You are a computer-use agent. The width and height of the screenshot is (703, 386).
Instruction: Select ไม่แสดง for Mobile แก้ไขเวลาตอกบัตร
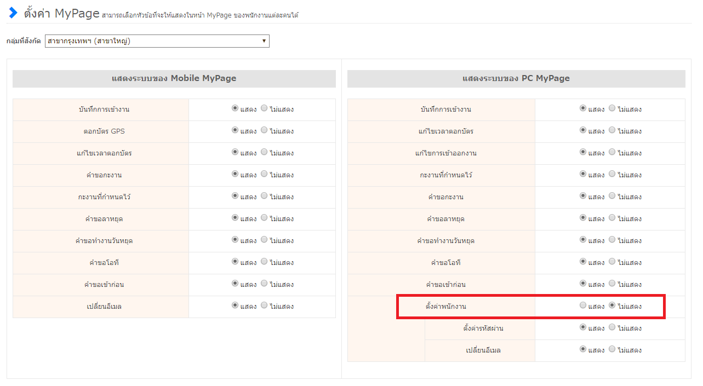[x=264, y=152]
